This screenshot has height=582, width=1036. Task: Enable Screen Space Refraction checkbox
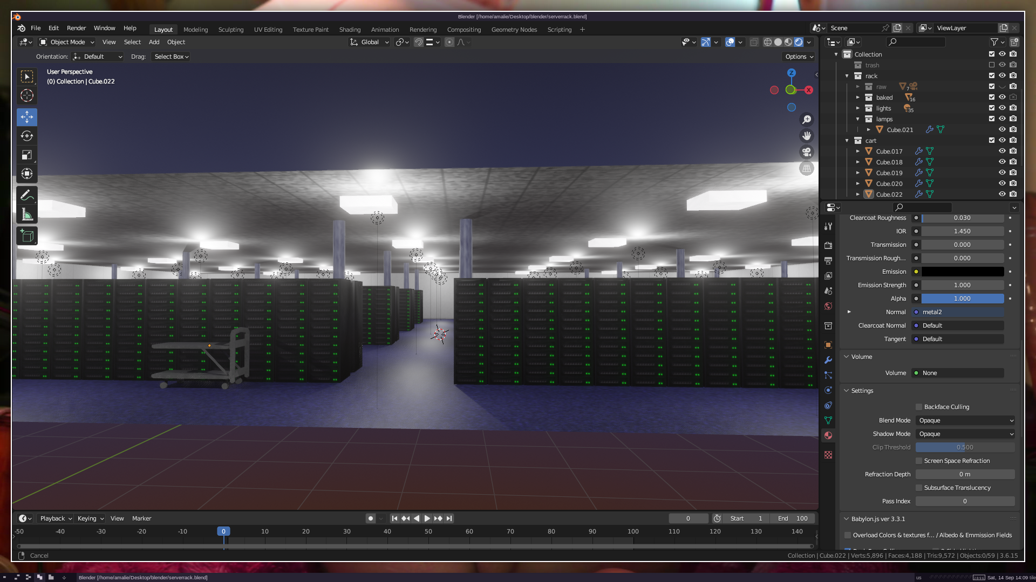click(x=919, y=461)
